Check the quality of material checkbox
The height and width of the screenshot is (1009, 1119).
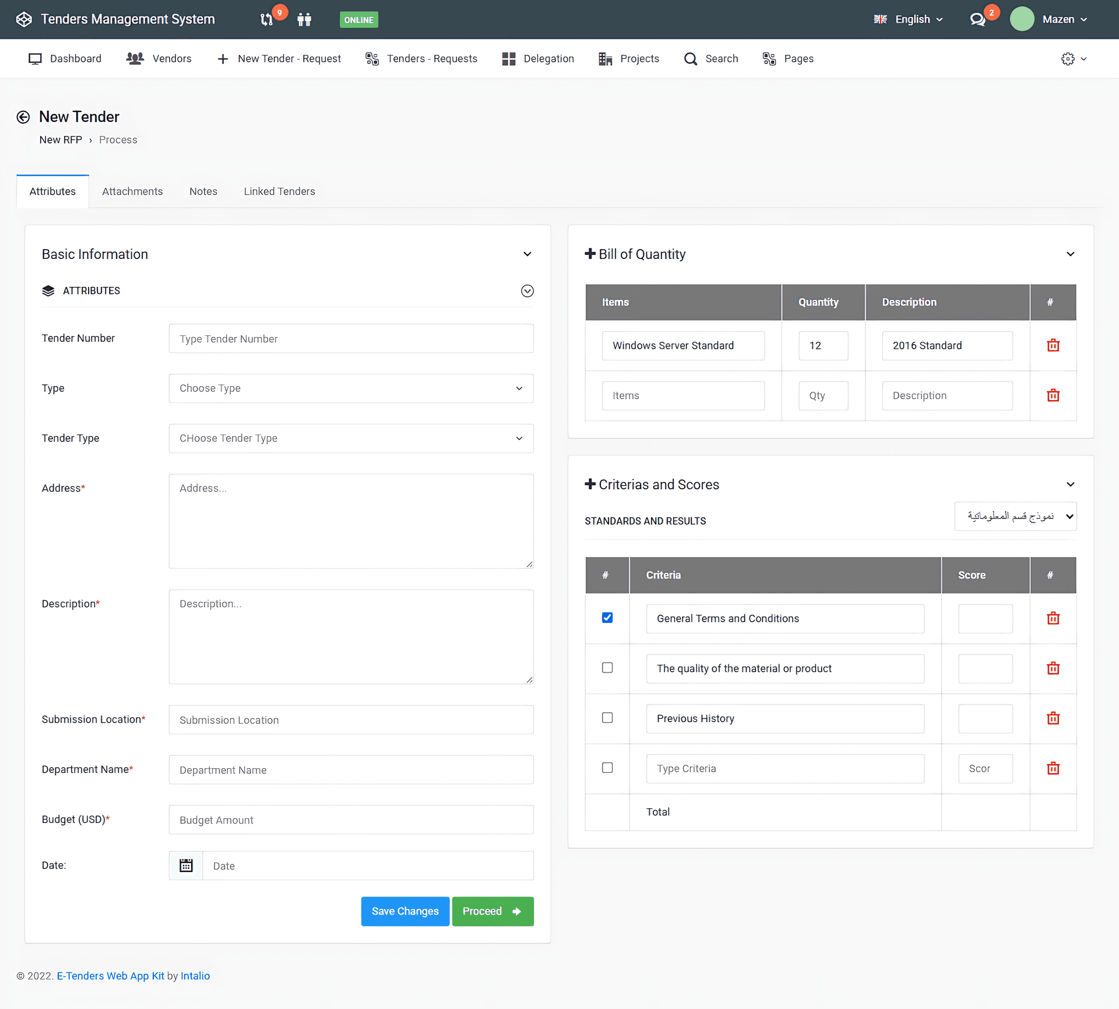[x=607, y=668]
